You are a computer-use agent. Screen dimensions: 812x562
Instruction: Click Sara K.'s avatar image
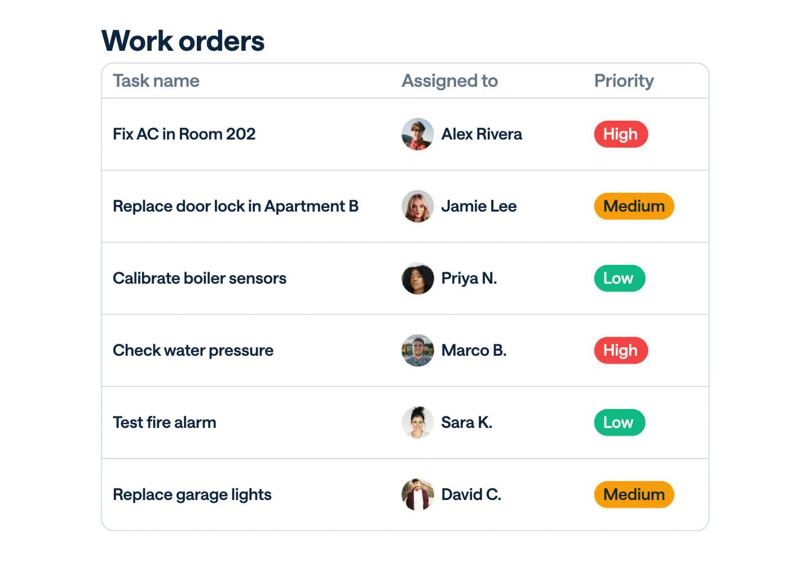pyautogui.click(x=417, y=423)
